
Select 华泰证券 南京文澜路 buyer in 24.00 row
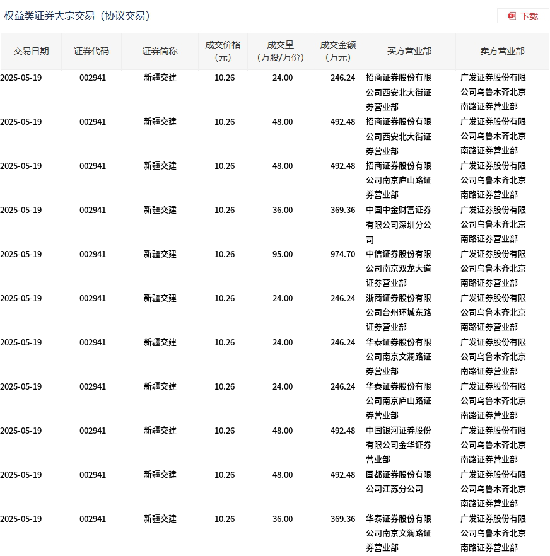pyautogui.click(x=399, y=357)
